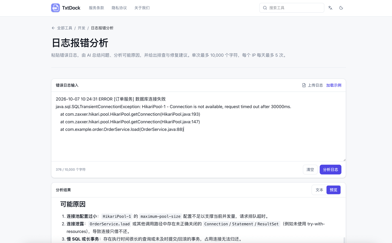Click the magnifier icon in the search box
The height and width of the screenshot is (243, 392).
[x=265, y=8]
